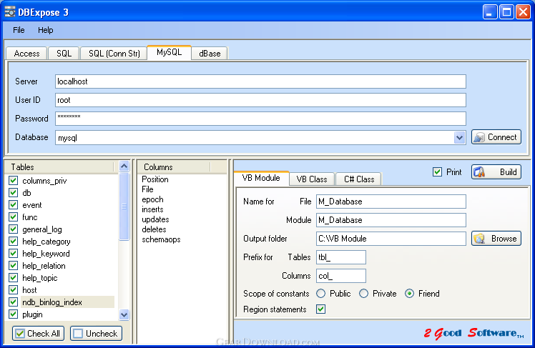Click the Browse button for output folder
Viewport: 535px width, 348px height.
(x=496, y=238)
